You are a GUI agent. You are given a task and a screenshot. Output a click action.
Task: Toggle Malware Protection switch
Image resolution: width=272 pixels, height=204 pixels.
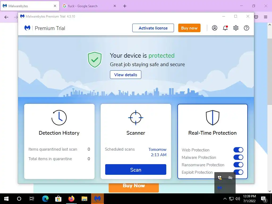(238, 157)
